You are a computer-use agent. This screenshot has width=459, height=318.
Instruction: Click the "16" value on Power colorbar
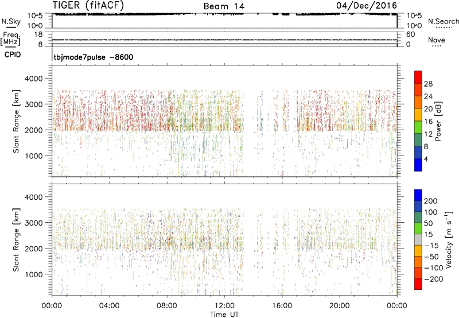(428, 122)
